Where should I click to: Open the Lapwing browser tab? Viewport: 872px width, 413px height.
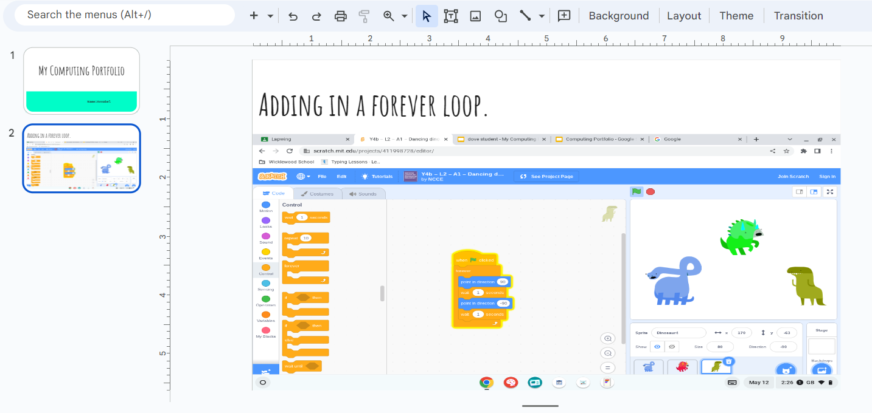tap(303, 139)
